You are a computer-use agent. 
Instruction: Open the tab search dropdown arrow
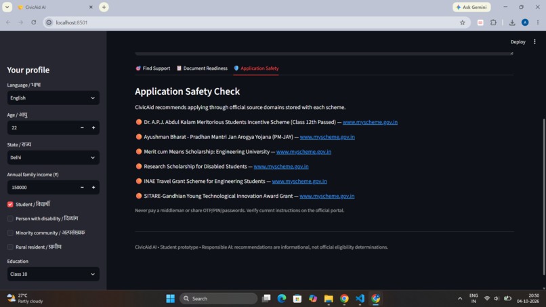[x=7, y=7]
